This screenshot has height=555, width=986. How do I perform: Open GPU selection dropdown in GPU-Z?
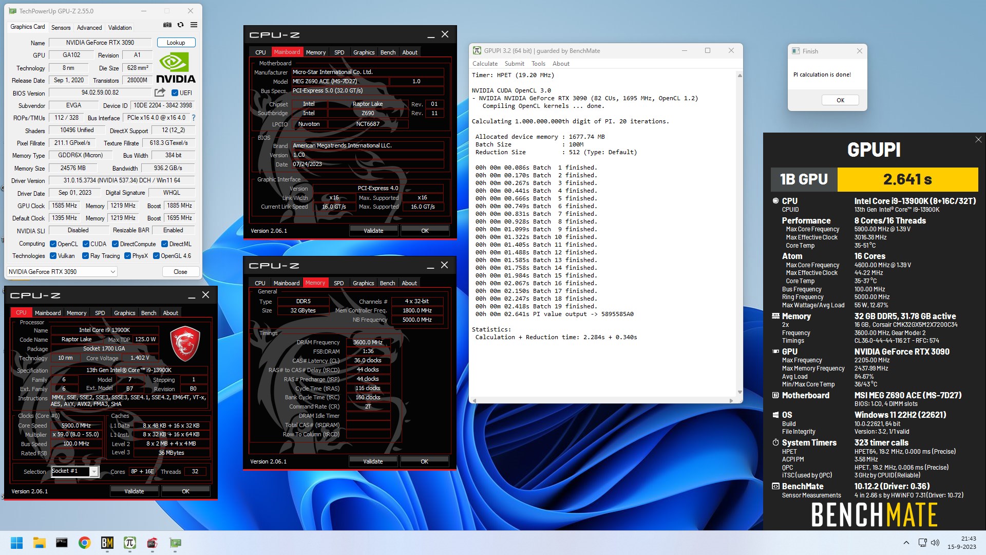click(x=62, y=272)
